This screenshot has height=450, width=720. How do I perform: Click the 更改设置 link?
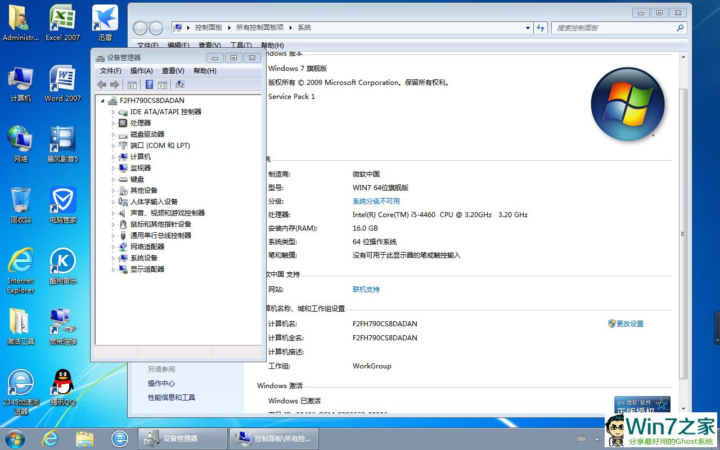[x=629, y=324]
